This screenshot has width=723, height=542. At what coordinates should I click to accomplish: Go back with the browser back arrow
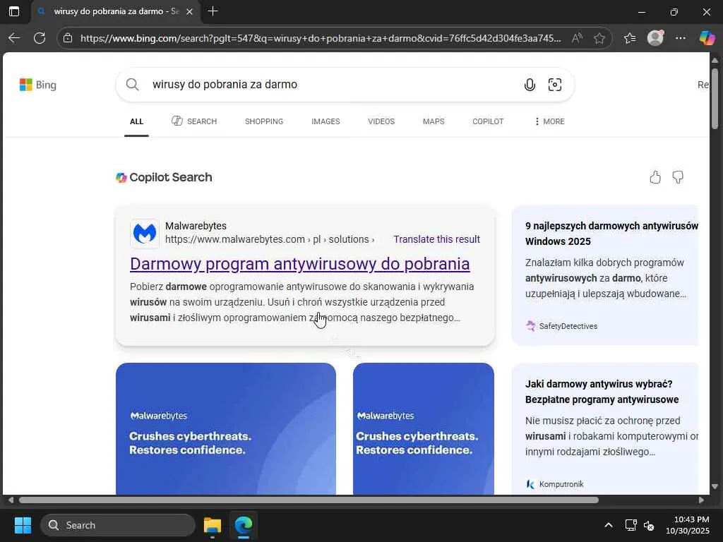click(14, 38)
